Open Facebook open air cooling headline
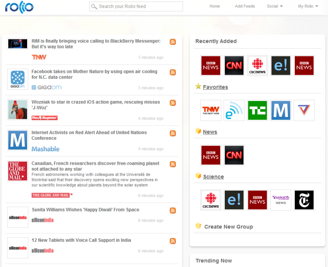 (x=94, y=74)
